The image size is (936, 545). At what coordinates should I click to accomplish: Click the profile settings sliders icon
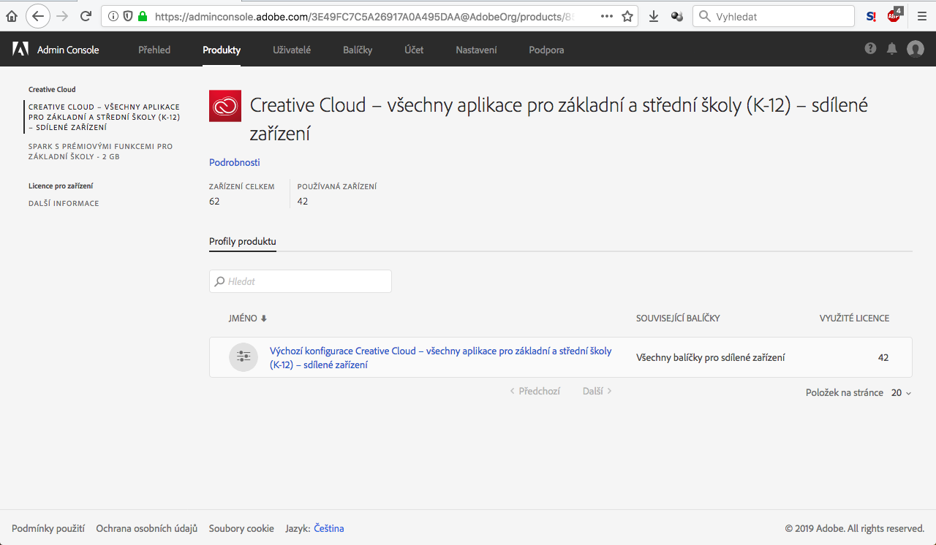(x=244, y=357)
